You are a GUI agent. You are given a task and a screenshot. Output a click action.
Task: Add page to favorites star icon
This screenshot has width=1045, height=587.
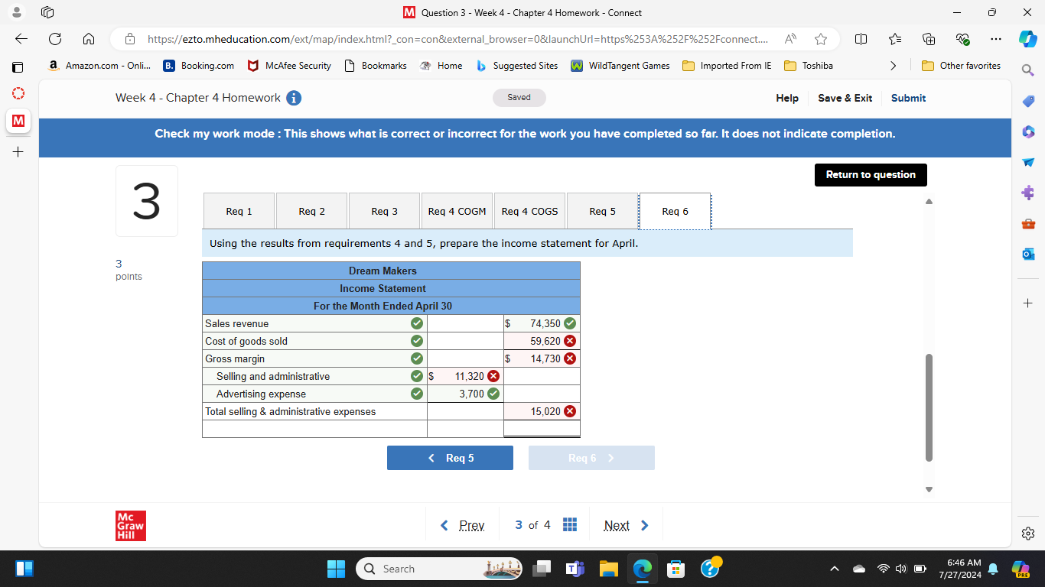pyautogui.click(x=821, y=39)
